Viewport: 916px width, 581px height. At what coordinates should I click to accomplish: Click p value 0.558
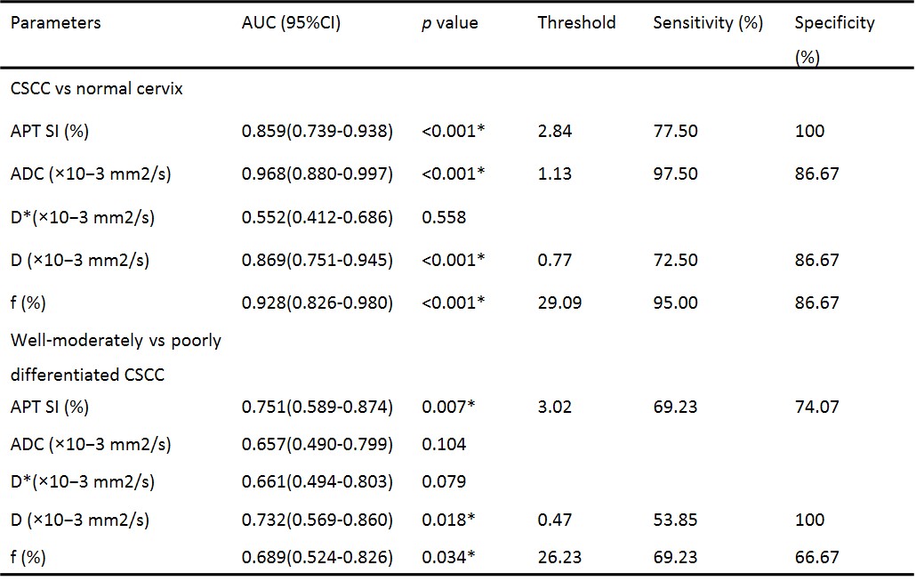444,217
